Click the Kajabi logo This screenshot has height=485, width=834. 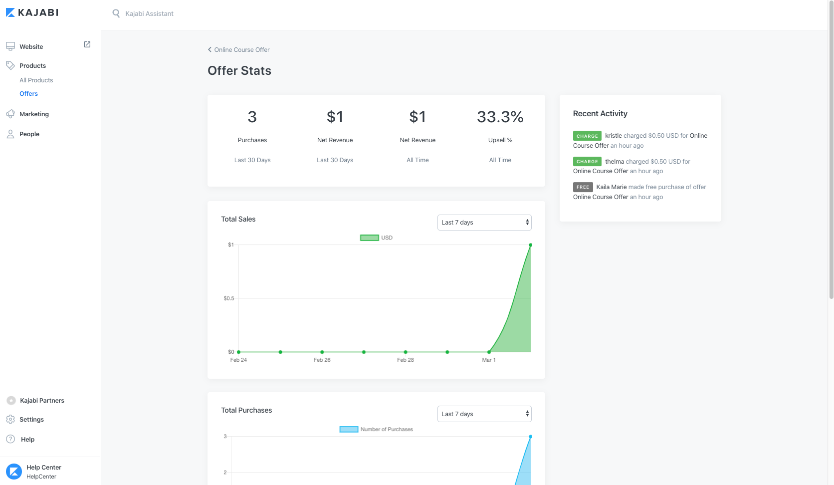[32, 12]
